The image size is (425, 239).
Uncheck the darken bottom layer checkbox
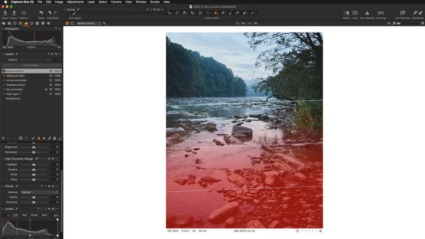[x=4, y=71]
